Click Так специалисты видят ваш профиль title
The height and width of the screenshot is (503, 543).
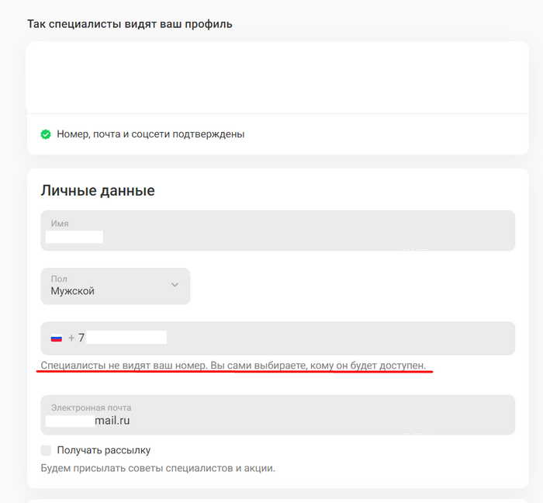click(x=130, y=24)
